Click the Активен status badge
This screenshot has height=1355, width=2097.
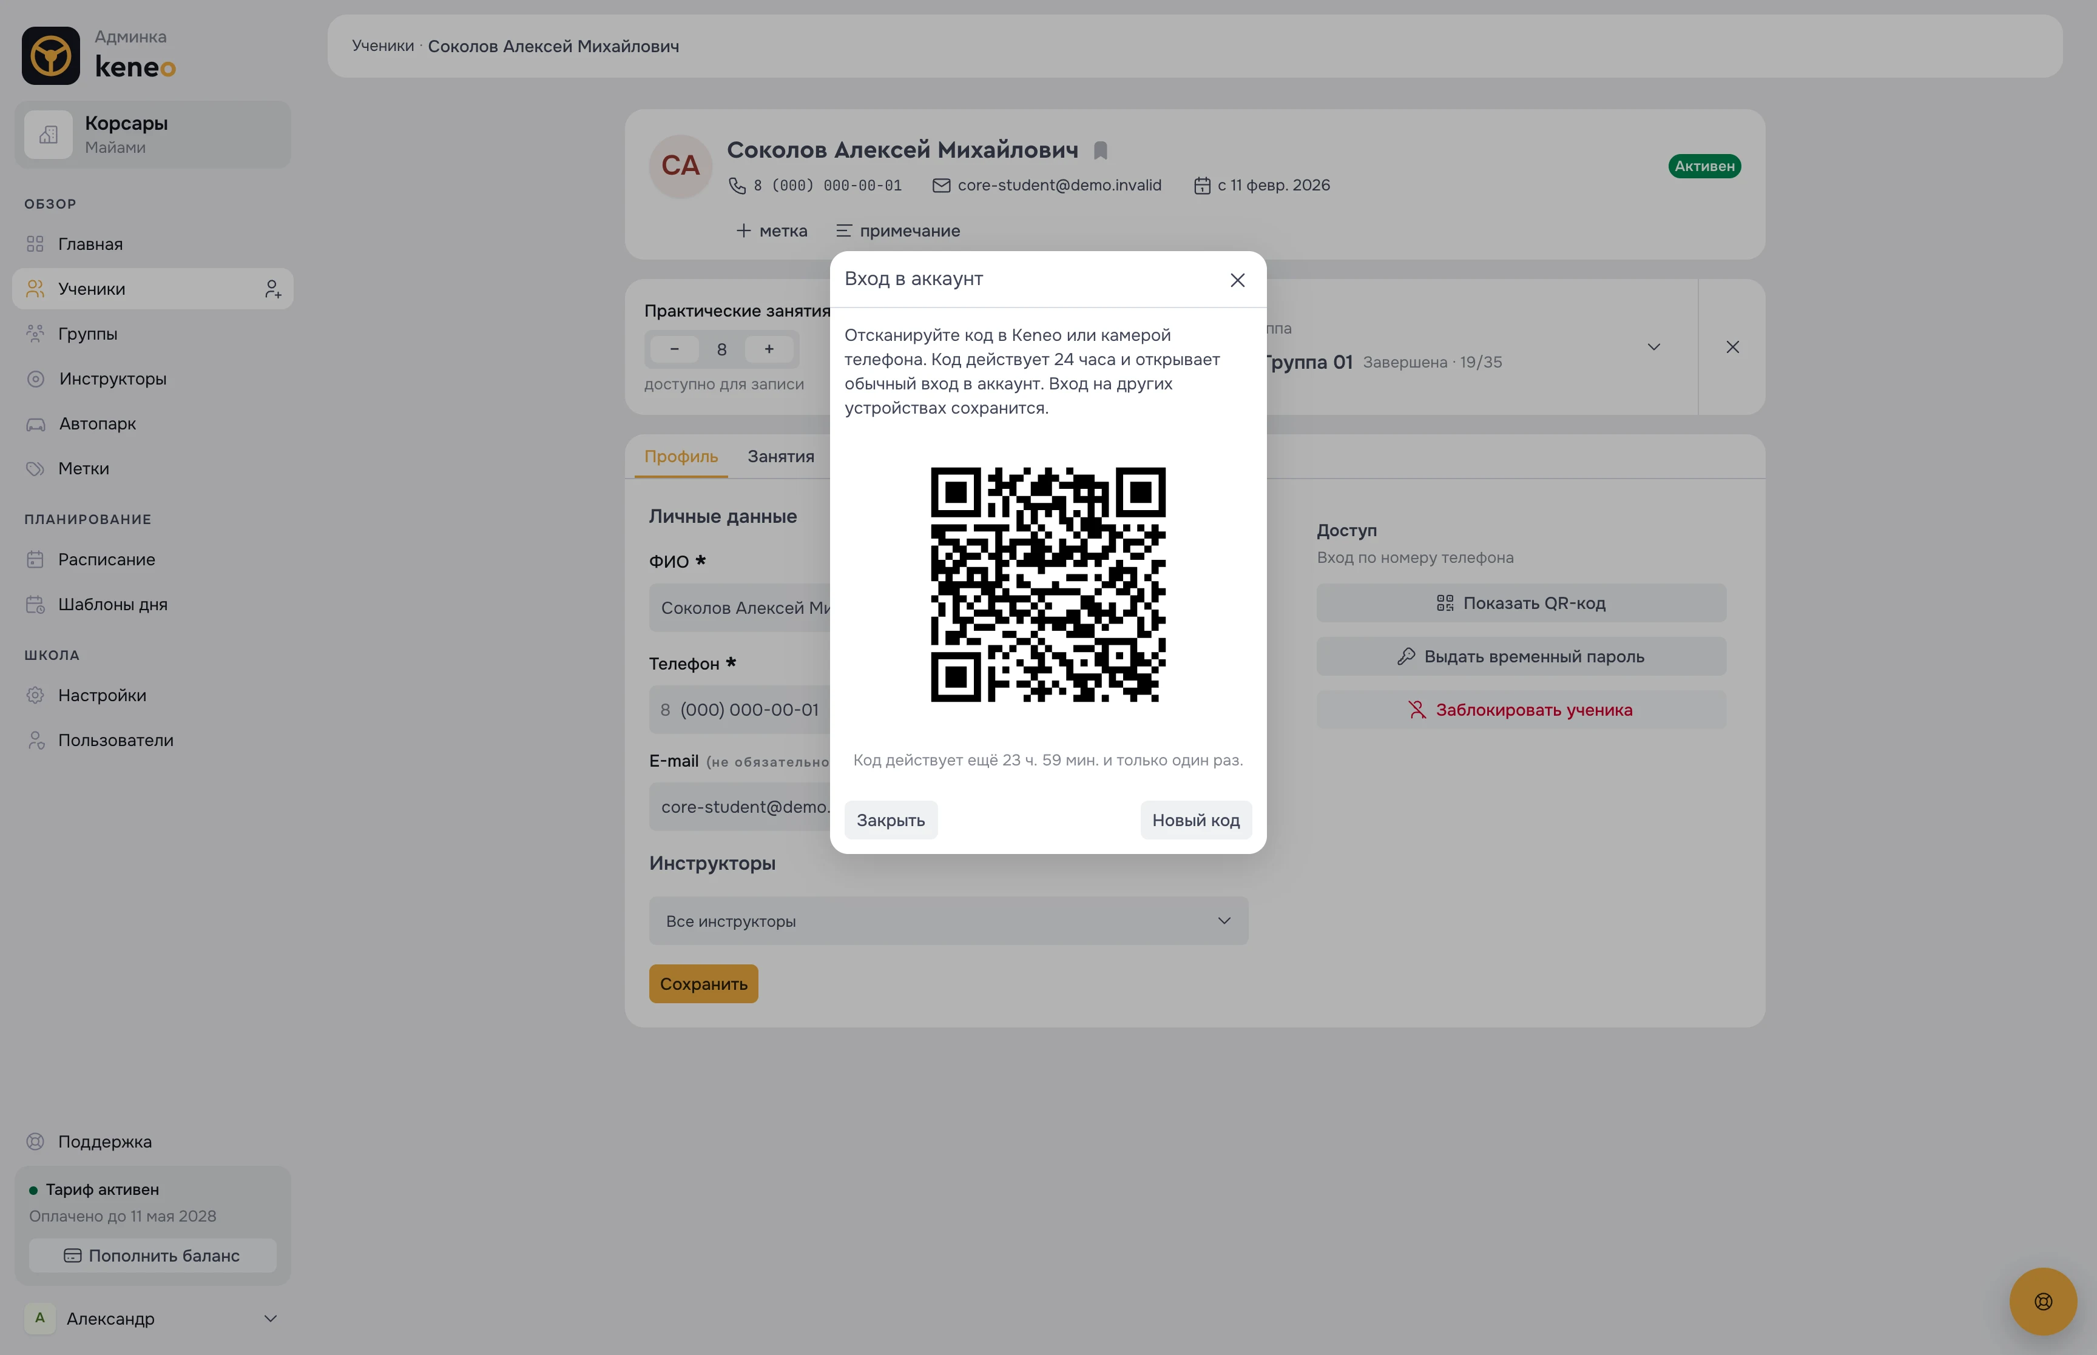click(x=1704, y=166)
